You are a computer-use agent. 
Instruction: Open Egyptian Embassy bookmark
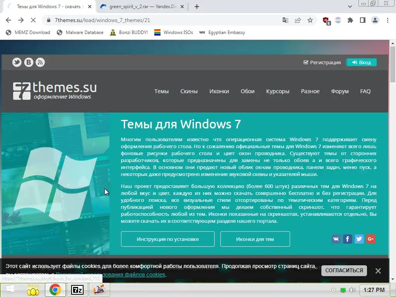click(222, 32)
